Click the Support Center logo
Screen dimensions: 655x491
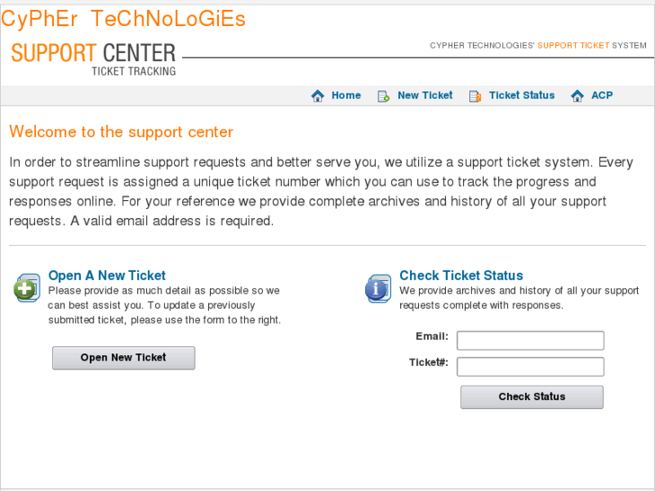pos(94,58)
